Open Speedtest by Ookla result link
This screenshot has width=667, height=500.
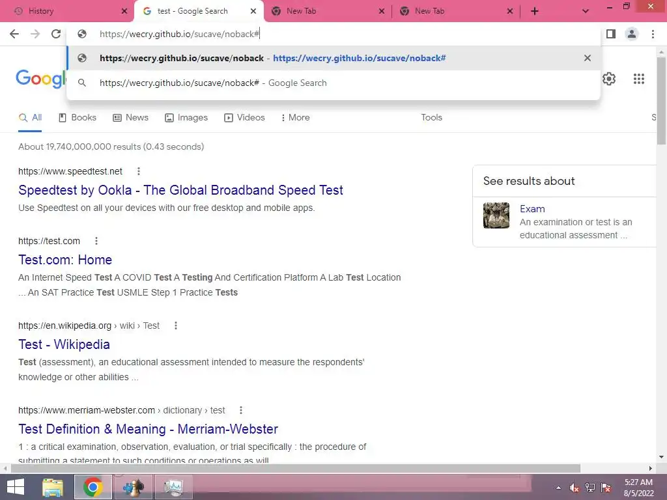click(x=181, y=190)
